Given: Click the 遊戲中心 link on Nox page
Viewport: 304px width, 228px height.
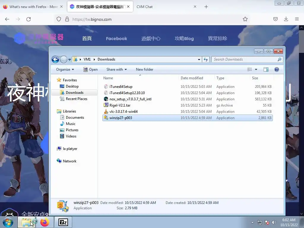Looking at the screenshot, I should click(x=151, y=38).
